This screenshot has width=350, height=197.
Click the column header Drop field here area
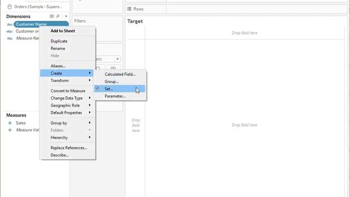point(244,33)
